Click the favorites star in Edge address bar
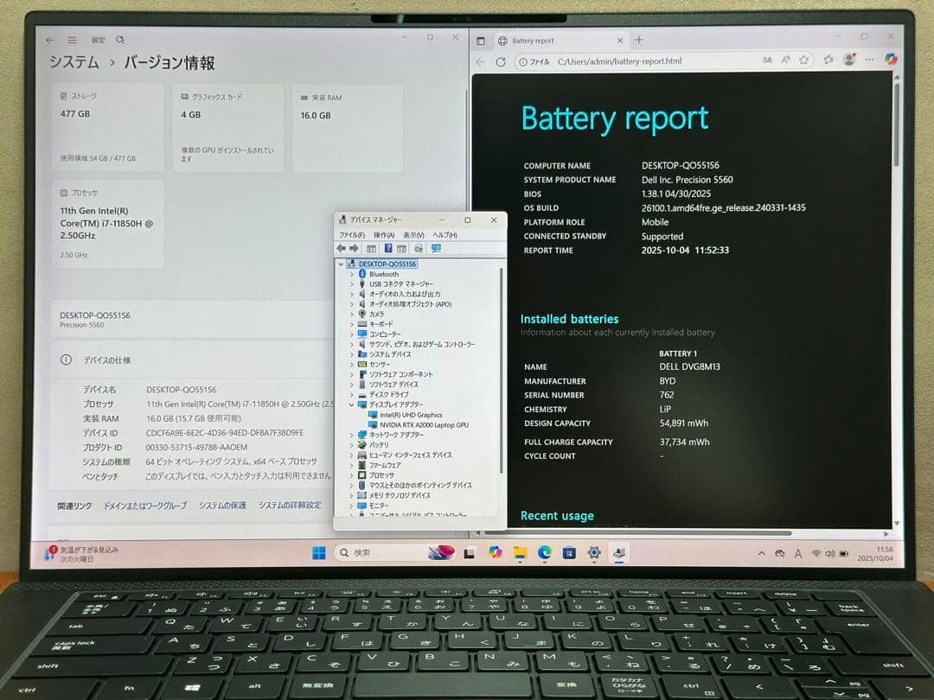The width and height of the screenshot is (934, 700). [x=803, y=60]
